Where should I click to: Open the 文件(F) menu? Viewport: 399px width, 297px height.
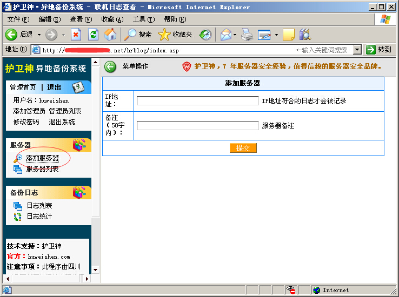click(x=18, y=19)
